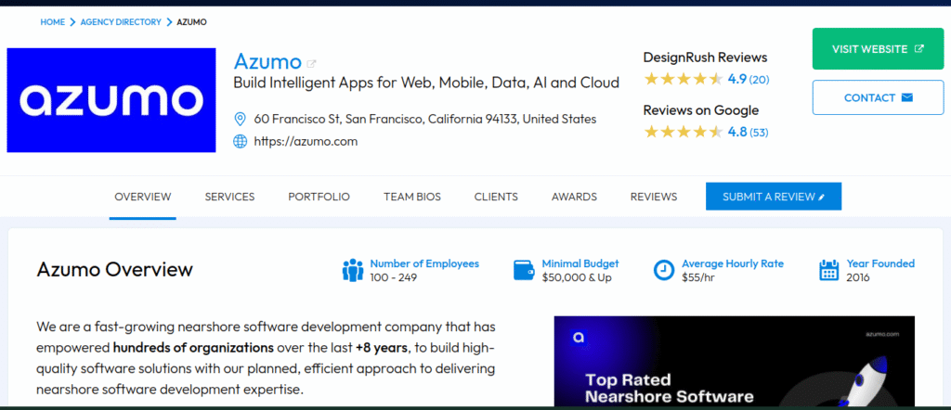Open the Top Rated Nearshore Software banner
This screenshot has height=410, width=951.
(734, 362)
